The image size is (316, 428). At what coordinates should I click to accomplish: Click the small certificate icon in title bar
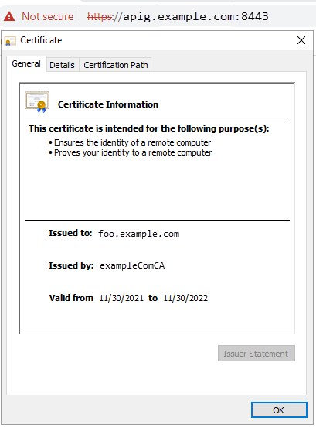pyautogui.click(x=10, y=41)
